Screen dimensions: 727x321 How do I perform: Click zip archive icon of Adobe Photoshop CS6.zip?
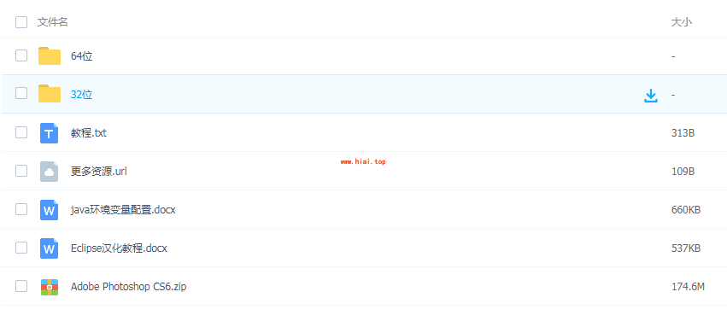click(50, 287)
